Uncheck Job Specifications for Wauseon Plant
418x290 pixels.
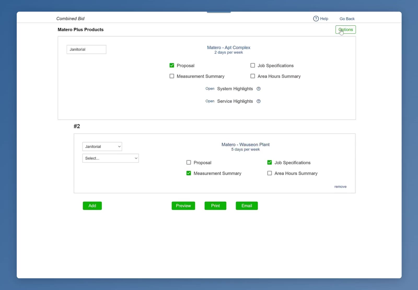pyautogui.click(x=270, y=162)
